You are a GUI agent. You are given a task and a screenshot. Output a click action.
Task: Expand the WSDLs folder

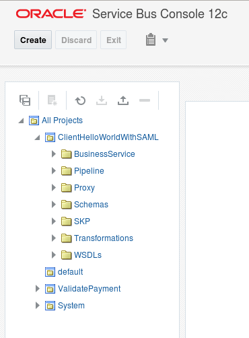(54, 255)
